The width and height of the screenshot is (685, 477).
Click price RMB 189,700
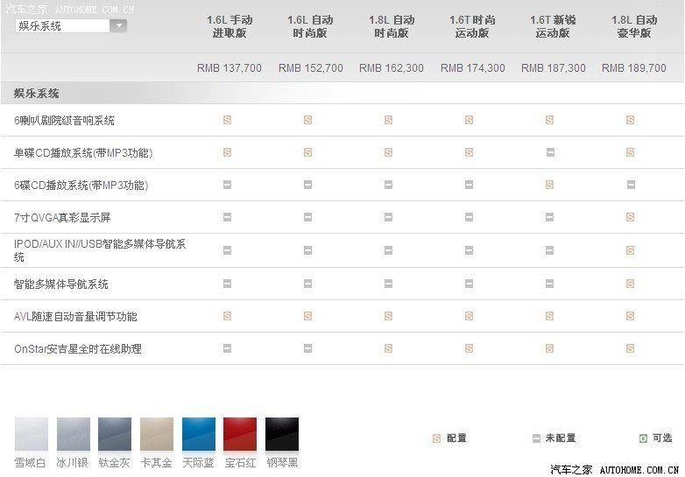tap(634, 68)
